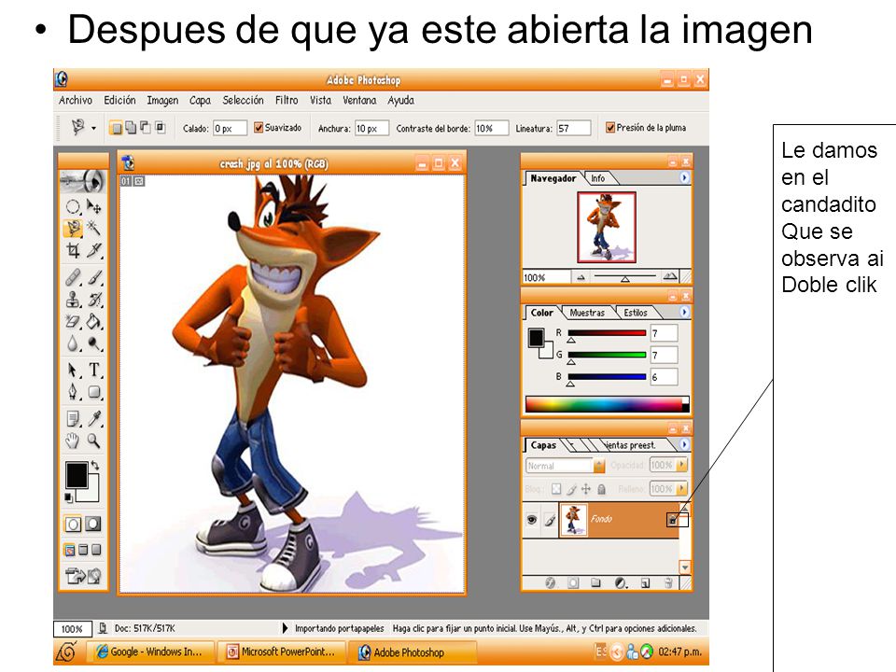
Task: Open the Normal blend mode dropdown
Action: point(599,466)
